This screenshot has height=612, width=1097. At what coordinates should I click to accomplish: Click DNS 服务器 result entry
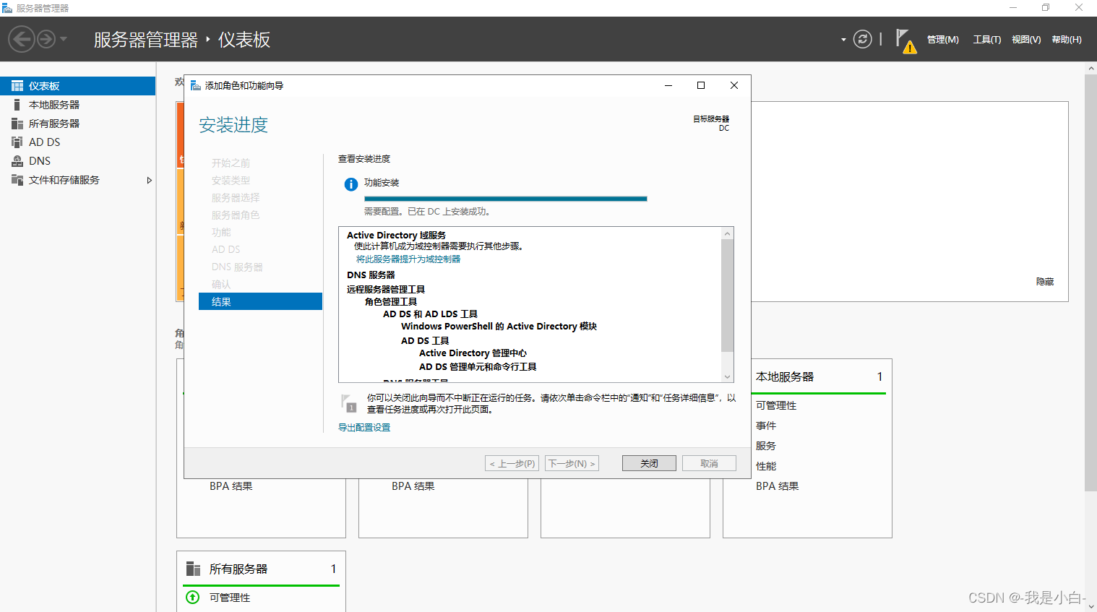pos(371,275)
